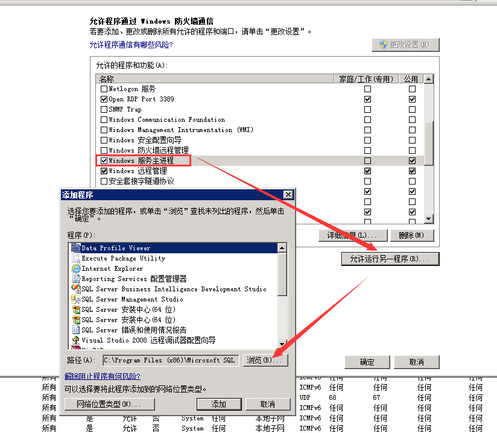Select the Reporting Services 配置管理器 icon

tap(76, 279)
